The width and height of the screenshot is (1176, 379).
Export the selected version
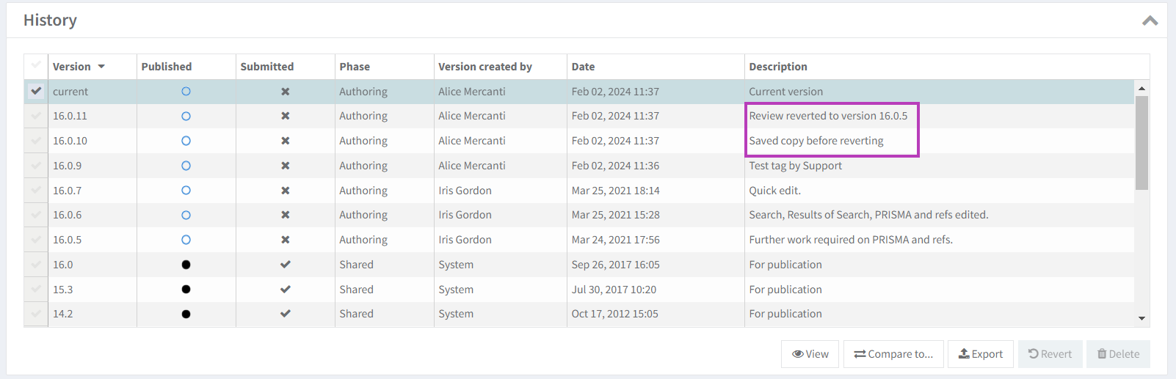(x=980, y=354)
